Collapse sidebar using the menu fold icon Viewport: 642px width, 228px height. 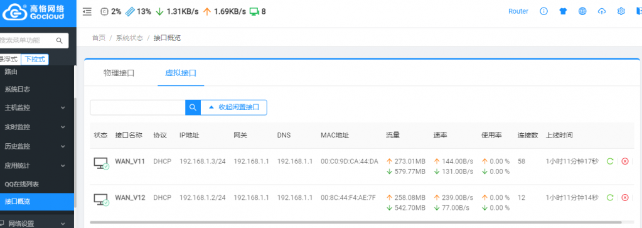[x=87, y=12]
